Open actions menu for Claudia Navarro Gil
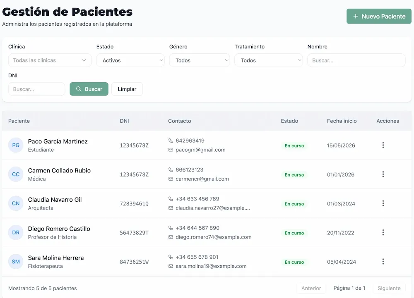 (383, 203)
